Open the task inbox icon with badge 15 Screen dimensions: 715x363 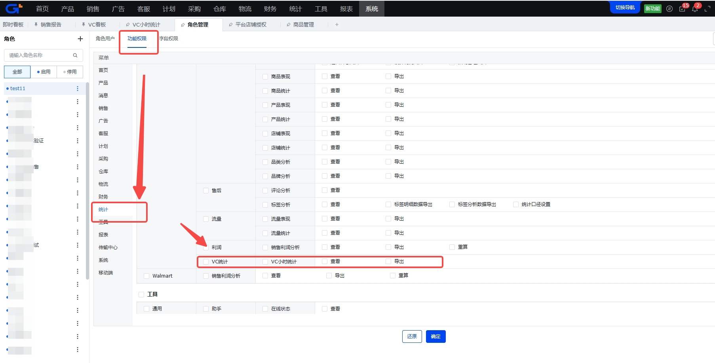pos(682,9)
